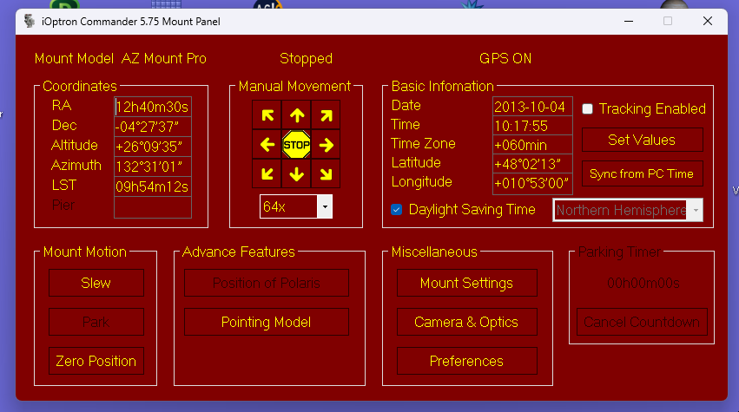Enable the Tracking Enabled checkbox
Viewport: 739px width, 412px height.
pos(587,108)
